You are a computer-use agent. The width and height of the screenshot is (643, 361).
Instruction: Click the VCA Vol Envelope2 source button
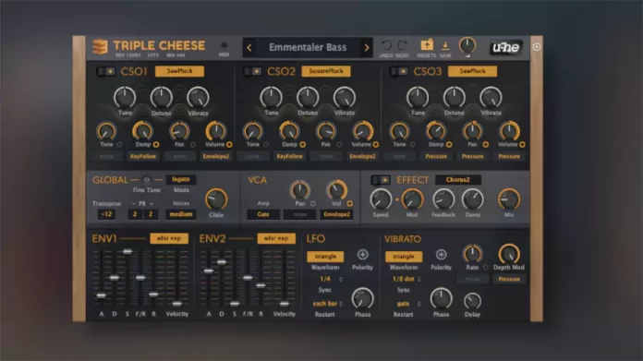[x=336, y=214]
